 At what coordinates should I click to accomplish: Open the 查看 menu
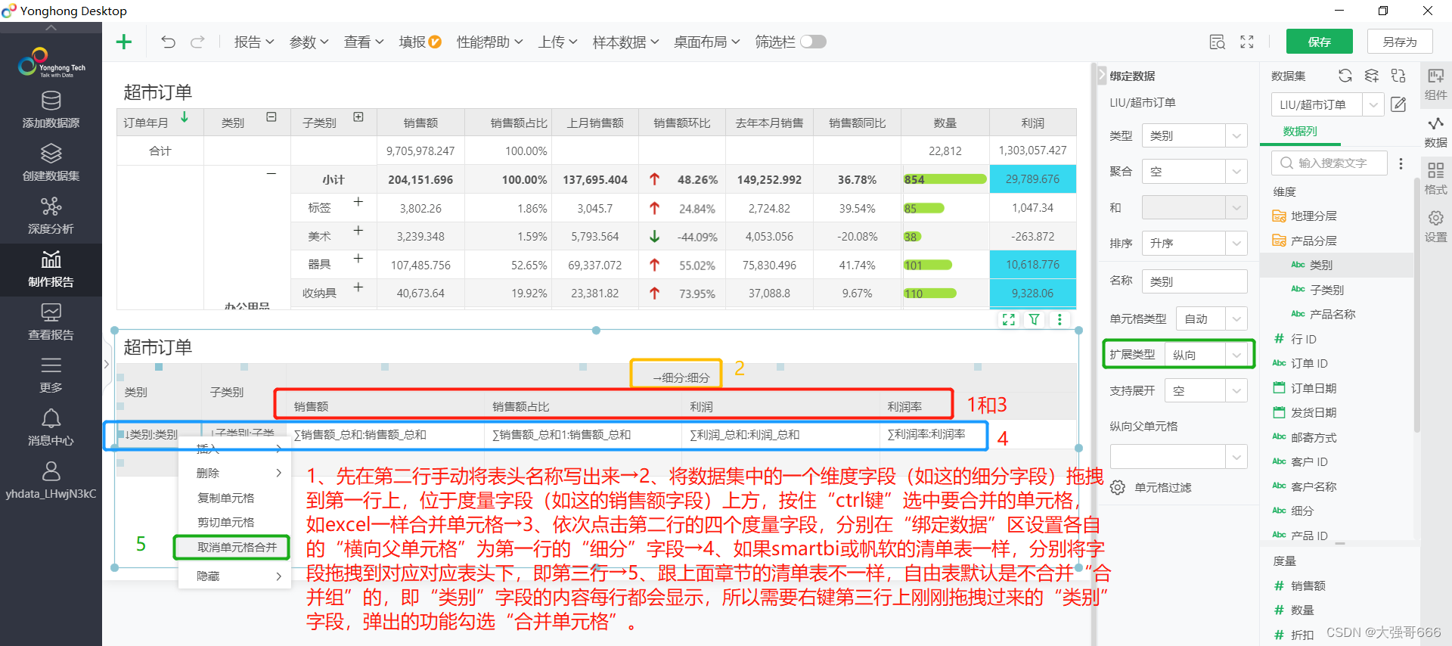pos(364,42)
